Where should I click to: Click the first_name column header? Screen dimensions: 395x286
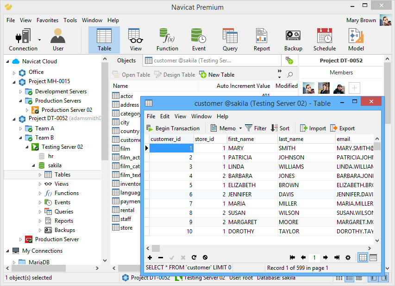click(252, 139)
